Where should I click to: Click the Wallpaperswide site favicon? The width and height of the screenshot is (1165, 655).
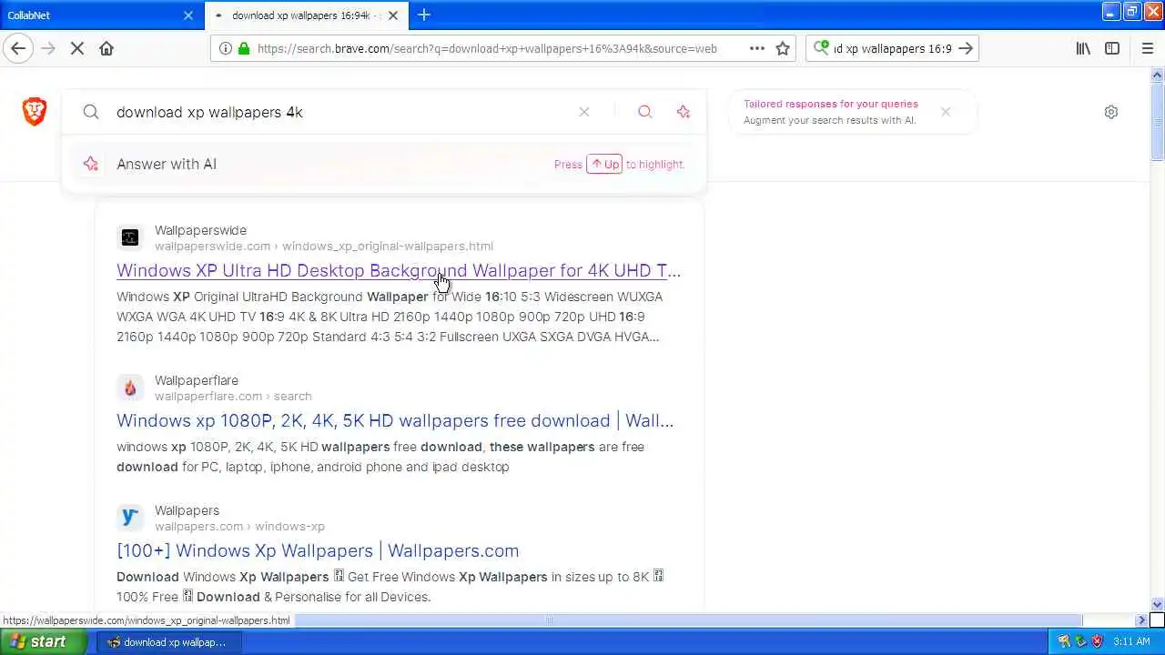pyautogui.click(x=130, y=237)
